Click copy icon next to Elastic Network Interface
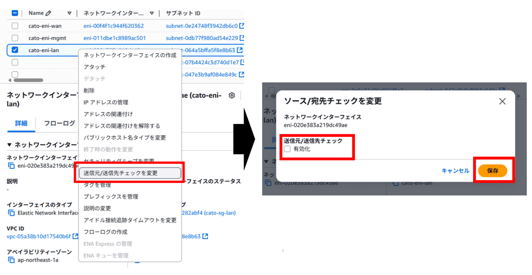The image size is (532, 275). (11, 213)
